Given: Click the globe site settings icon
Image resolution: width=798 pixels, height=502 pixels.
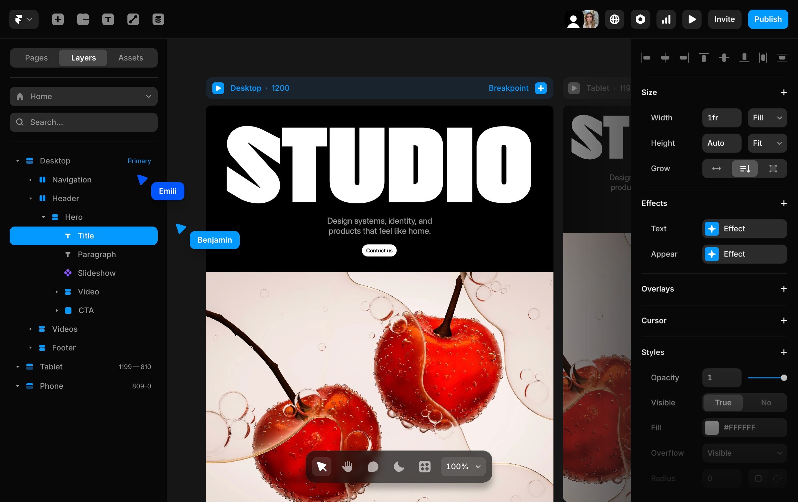Looking at the screenshot, I should coord(614,19).
